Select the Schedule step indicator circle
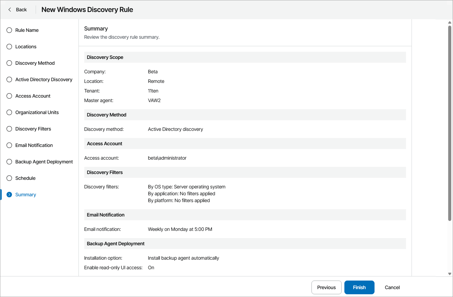The image size is (453, 297). click(x=9, y=178)
